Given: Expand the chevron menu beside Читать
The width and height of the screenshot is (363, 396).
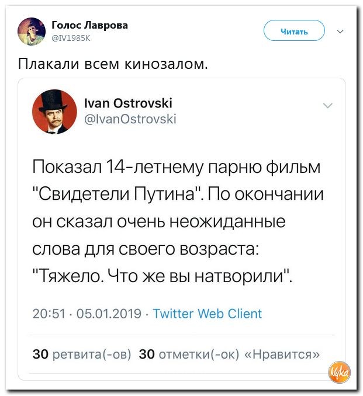Looking at the screenshot, I should click(341, 32).
